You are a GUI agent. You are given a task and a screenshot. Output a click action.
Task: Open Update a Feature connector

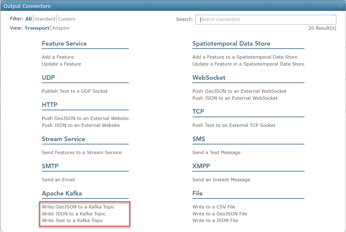[x=61, y=64]
